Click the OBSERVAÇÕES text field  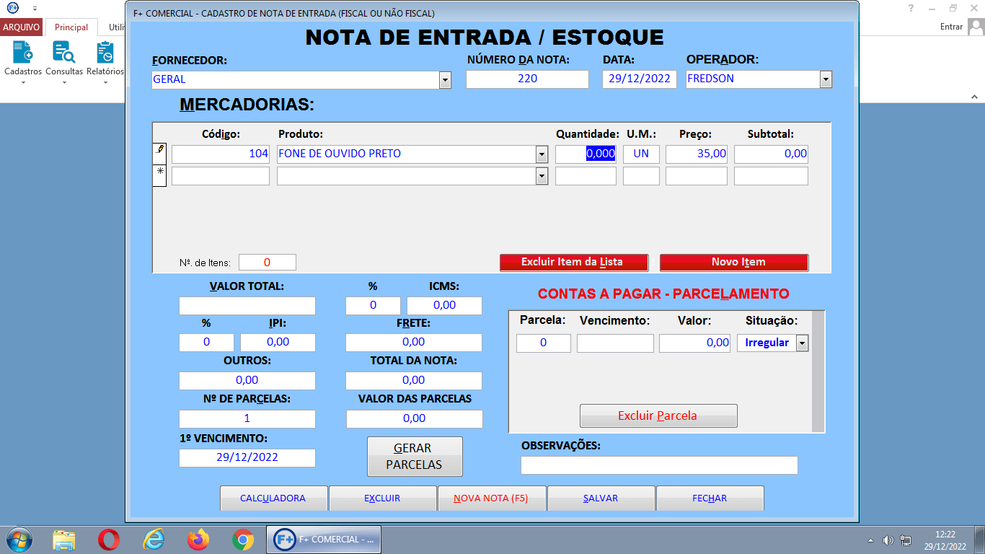659,465
